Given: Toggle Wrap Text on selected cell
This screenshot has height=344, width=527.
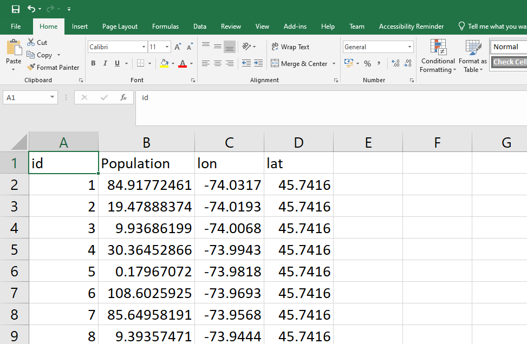Looking at the screenshot, I should point(290,47).
